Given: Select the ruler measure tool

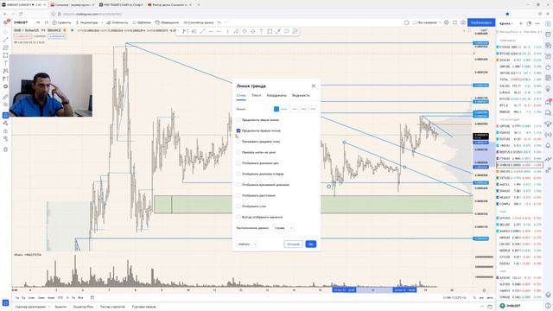Looking at the screenshot, I should [5, 97].
